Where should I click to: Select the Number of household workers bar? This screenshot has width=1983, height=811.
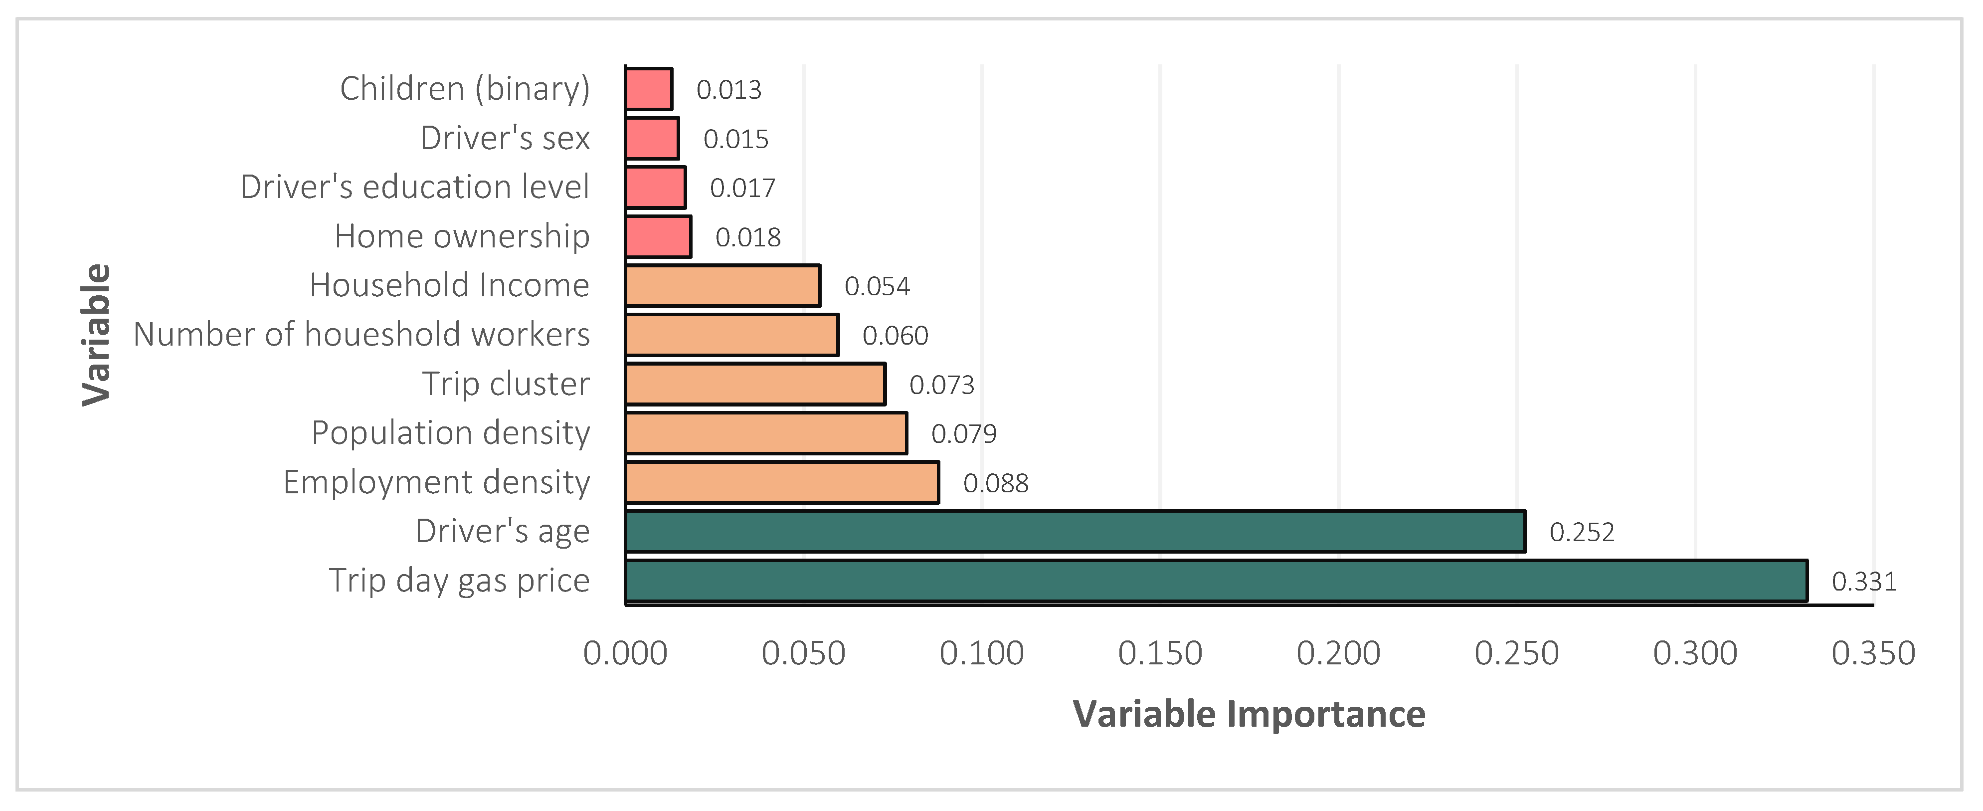pyautogui.click(x=732, y=335)
